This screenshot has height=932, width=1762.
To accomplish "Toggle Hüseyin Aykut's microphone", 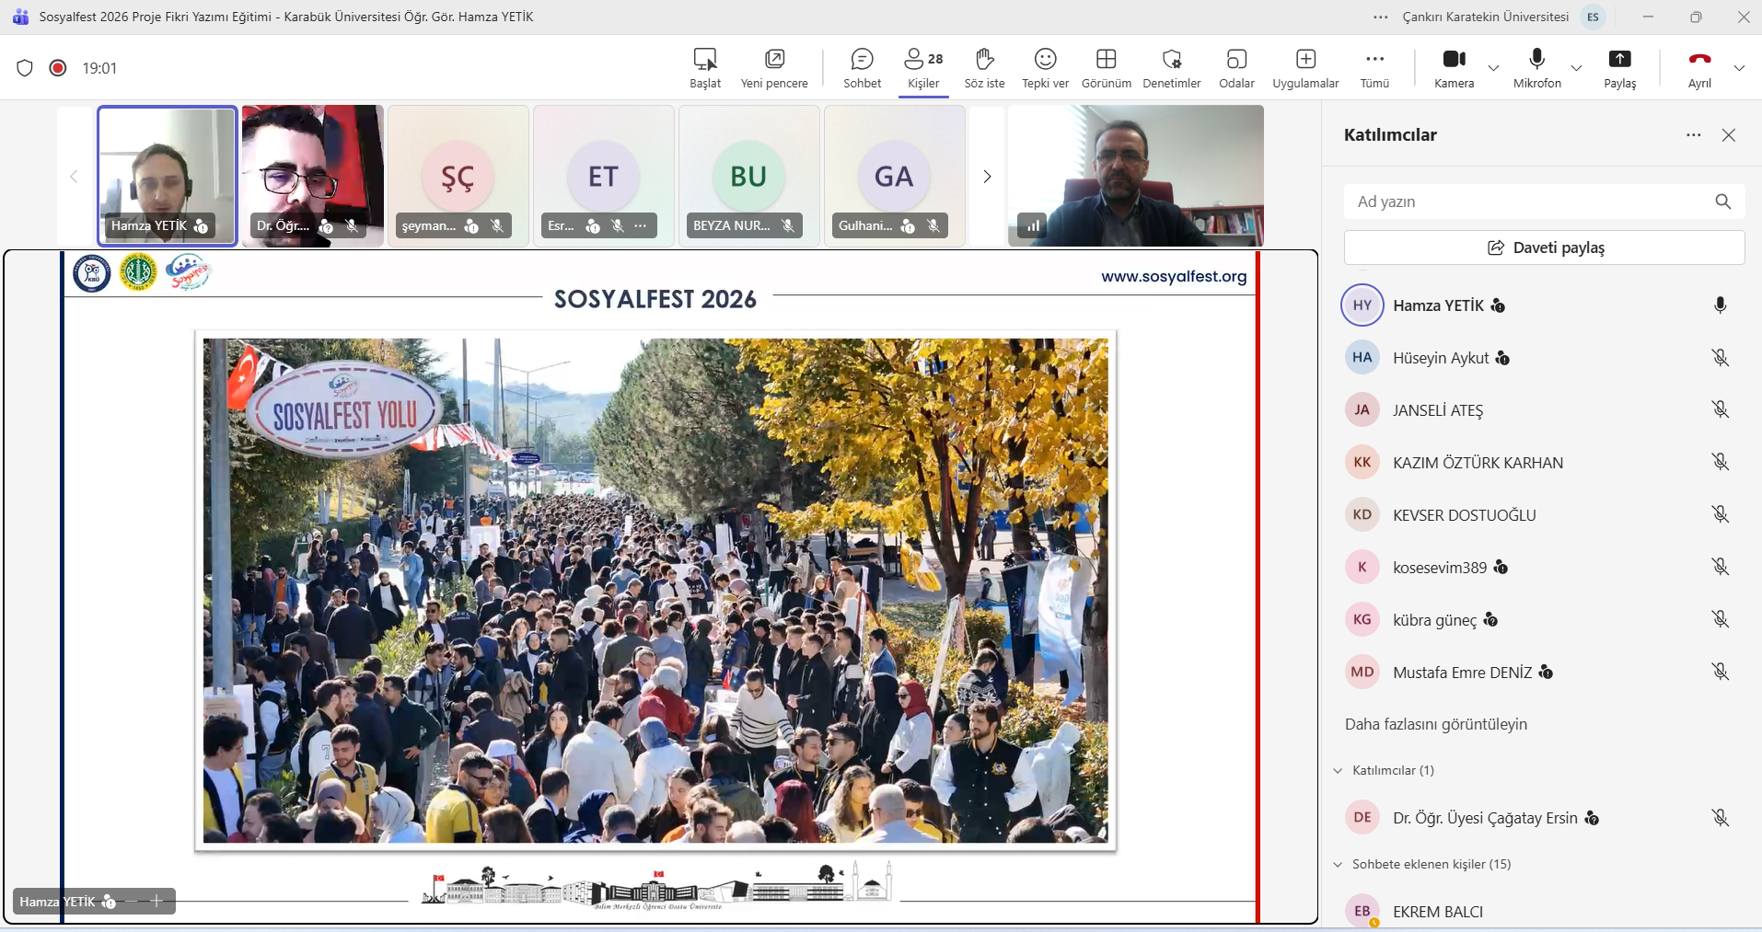I will [x=1720, y=358].
